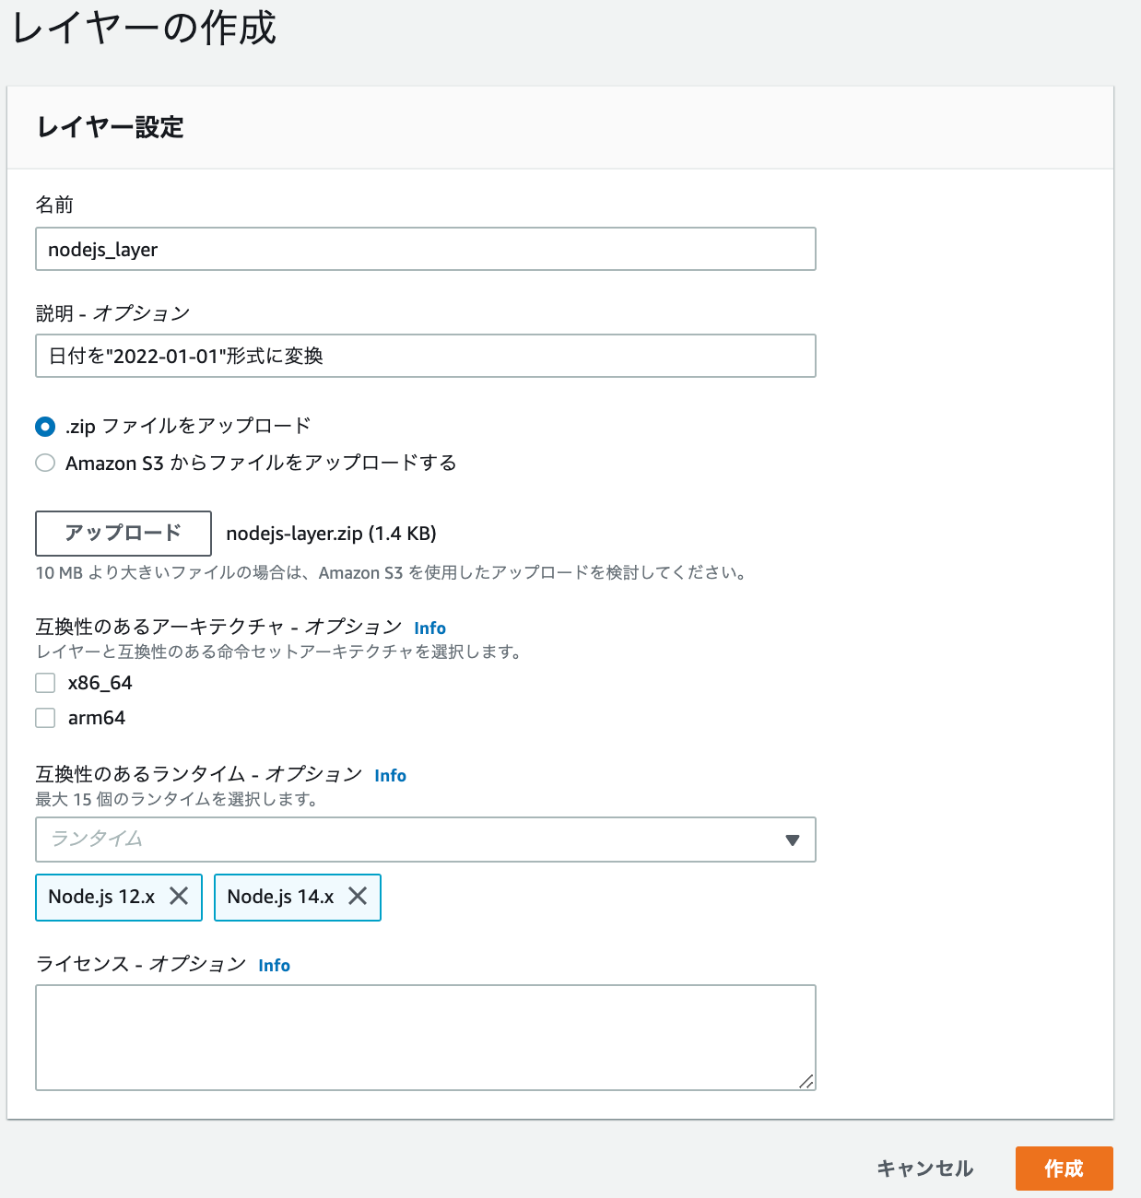Viewport: 1141px width, 1198px height.
Task: Click the 説明 field with date description
Action: pyautogui.click(x=424, y=355)
